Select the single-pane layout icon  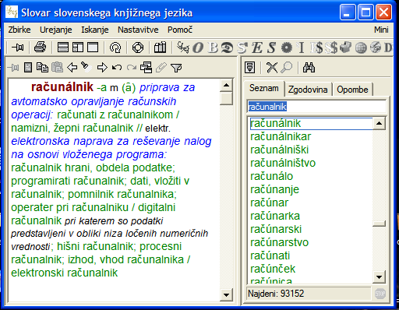(x=93, y=48)
